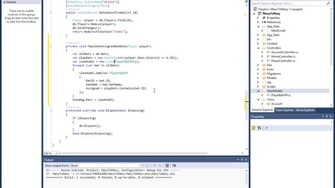Viewport: 335px width, 188px height.
Task: Click the PlayerBatVM type in List declaration
Action: [x=125, y=62]
